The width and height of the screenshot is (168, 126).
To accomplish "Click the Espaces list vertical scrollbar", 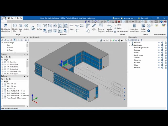I will (x=27, y=64).
